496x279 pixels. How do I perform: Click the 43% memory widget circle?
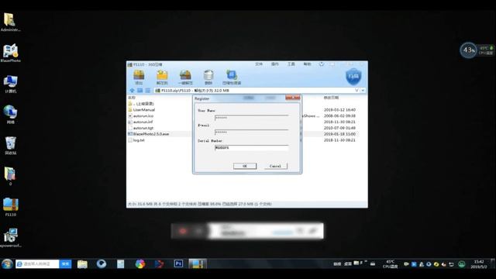(x=468, y=50)
